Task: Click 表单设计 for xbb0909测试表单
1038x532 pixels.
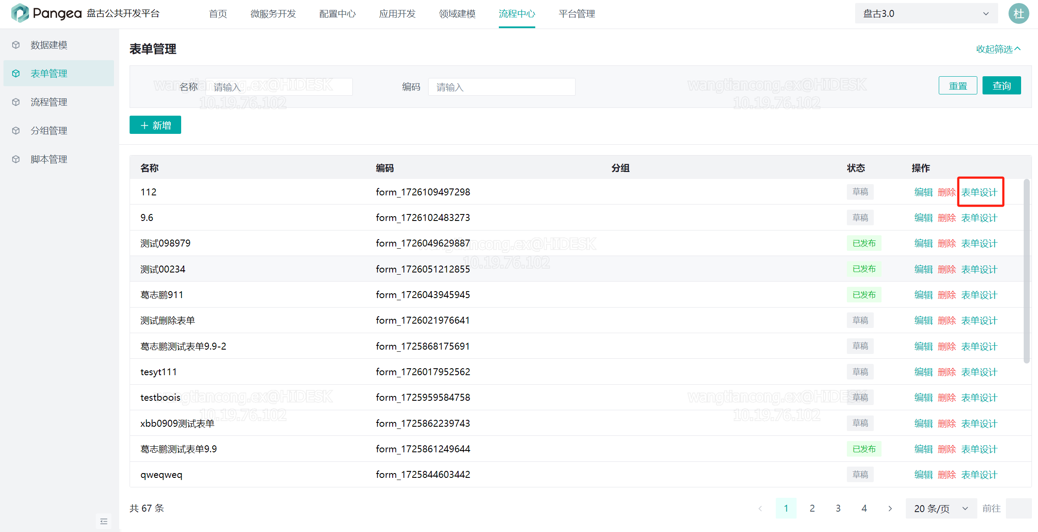Action: 979,424
